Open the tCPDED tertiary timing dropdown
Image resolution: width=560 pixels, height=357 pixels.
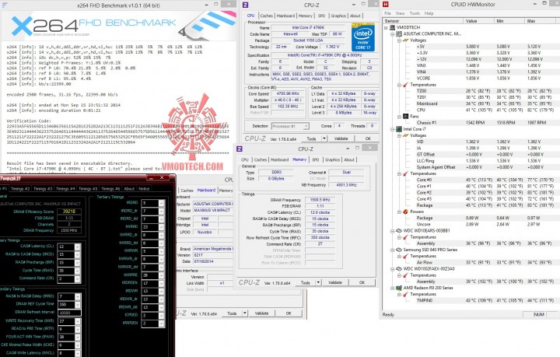162,316
